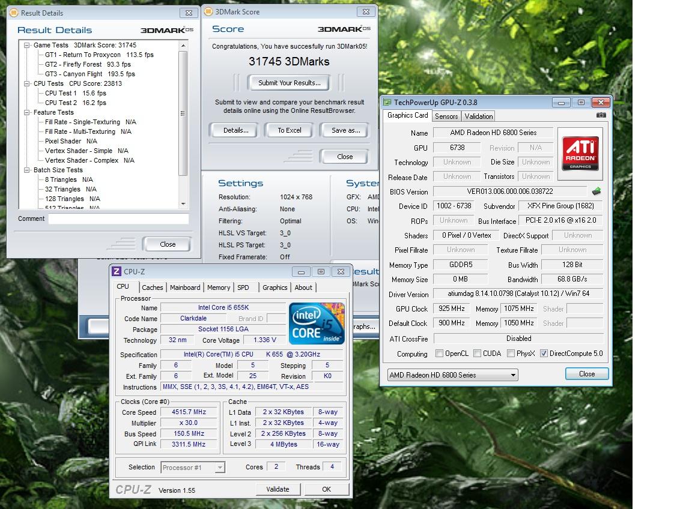Minimize the GPU-Z window

tap(561, 102)
